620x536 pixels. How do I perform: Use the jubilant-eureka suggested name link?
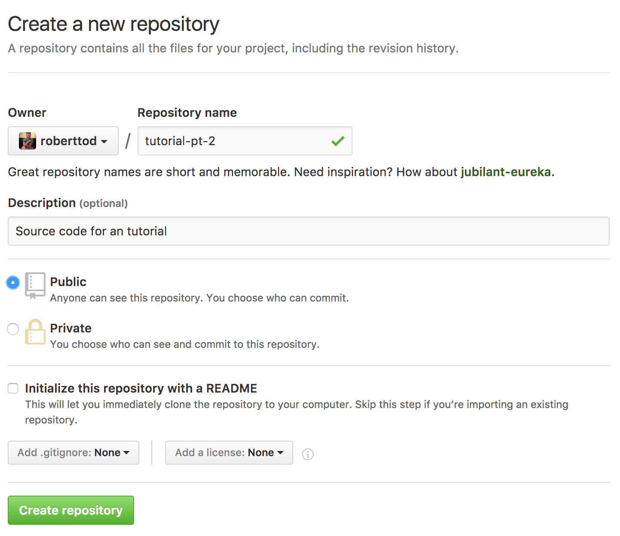pyautogui.click(x=506, y=172)
